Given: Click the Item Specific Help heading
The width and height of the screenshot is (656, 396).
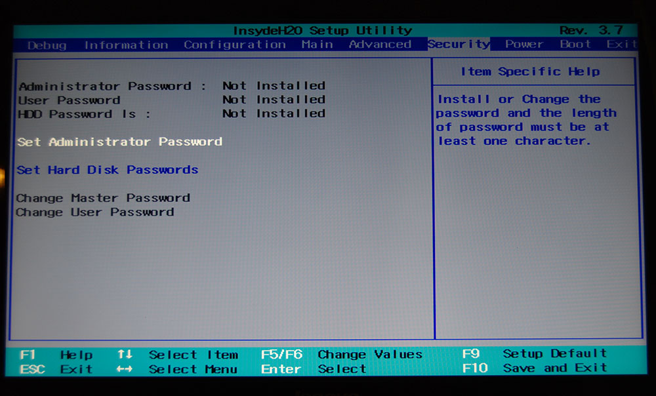Looking at the screenshot, I should (x=530, y=71).
